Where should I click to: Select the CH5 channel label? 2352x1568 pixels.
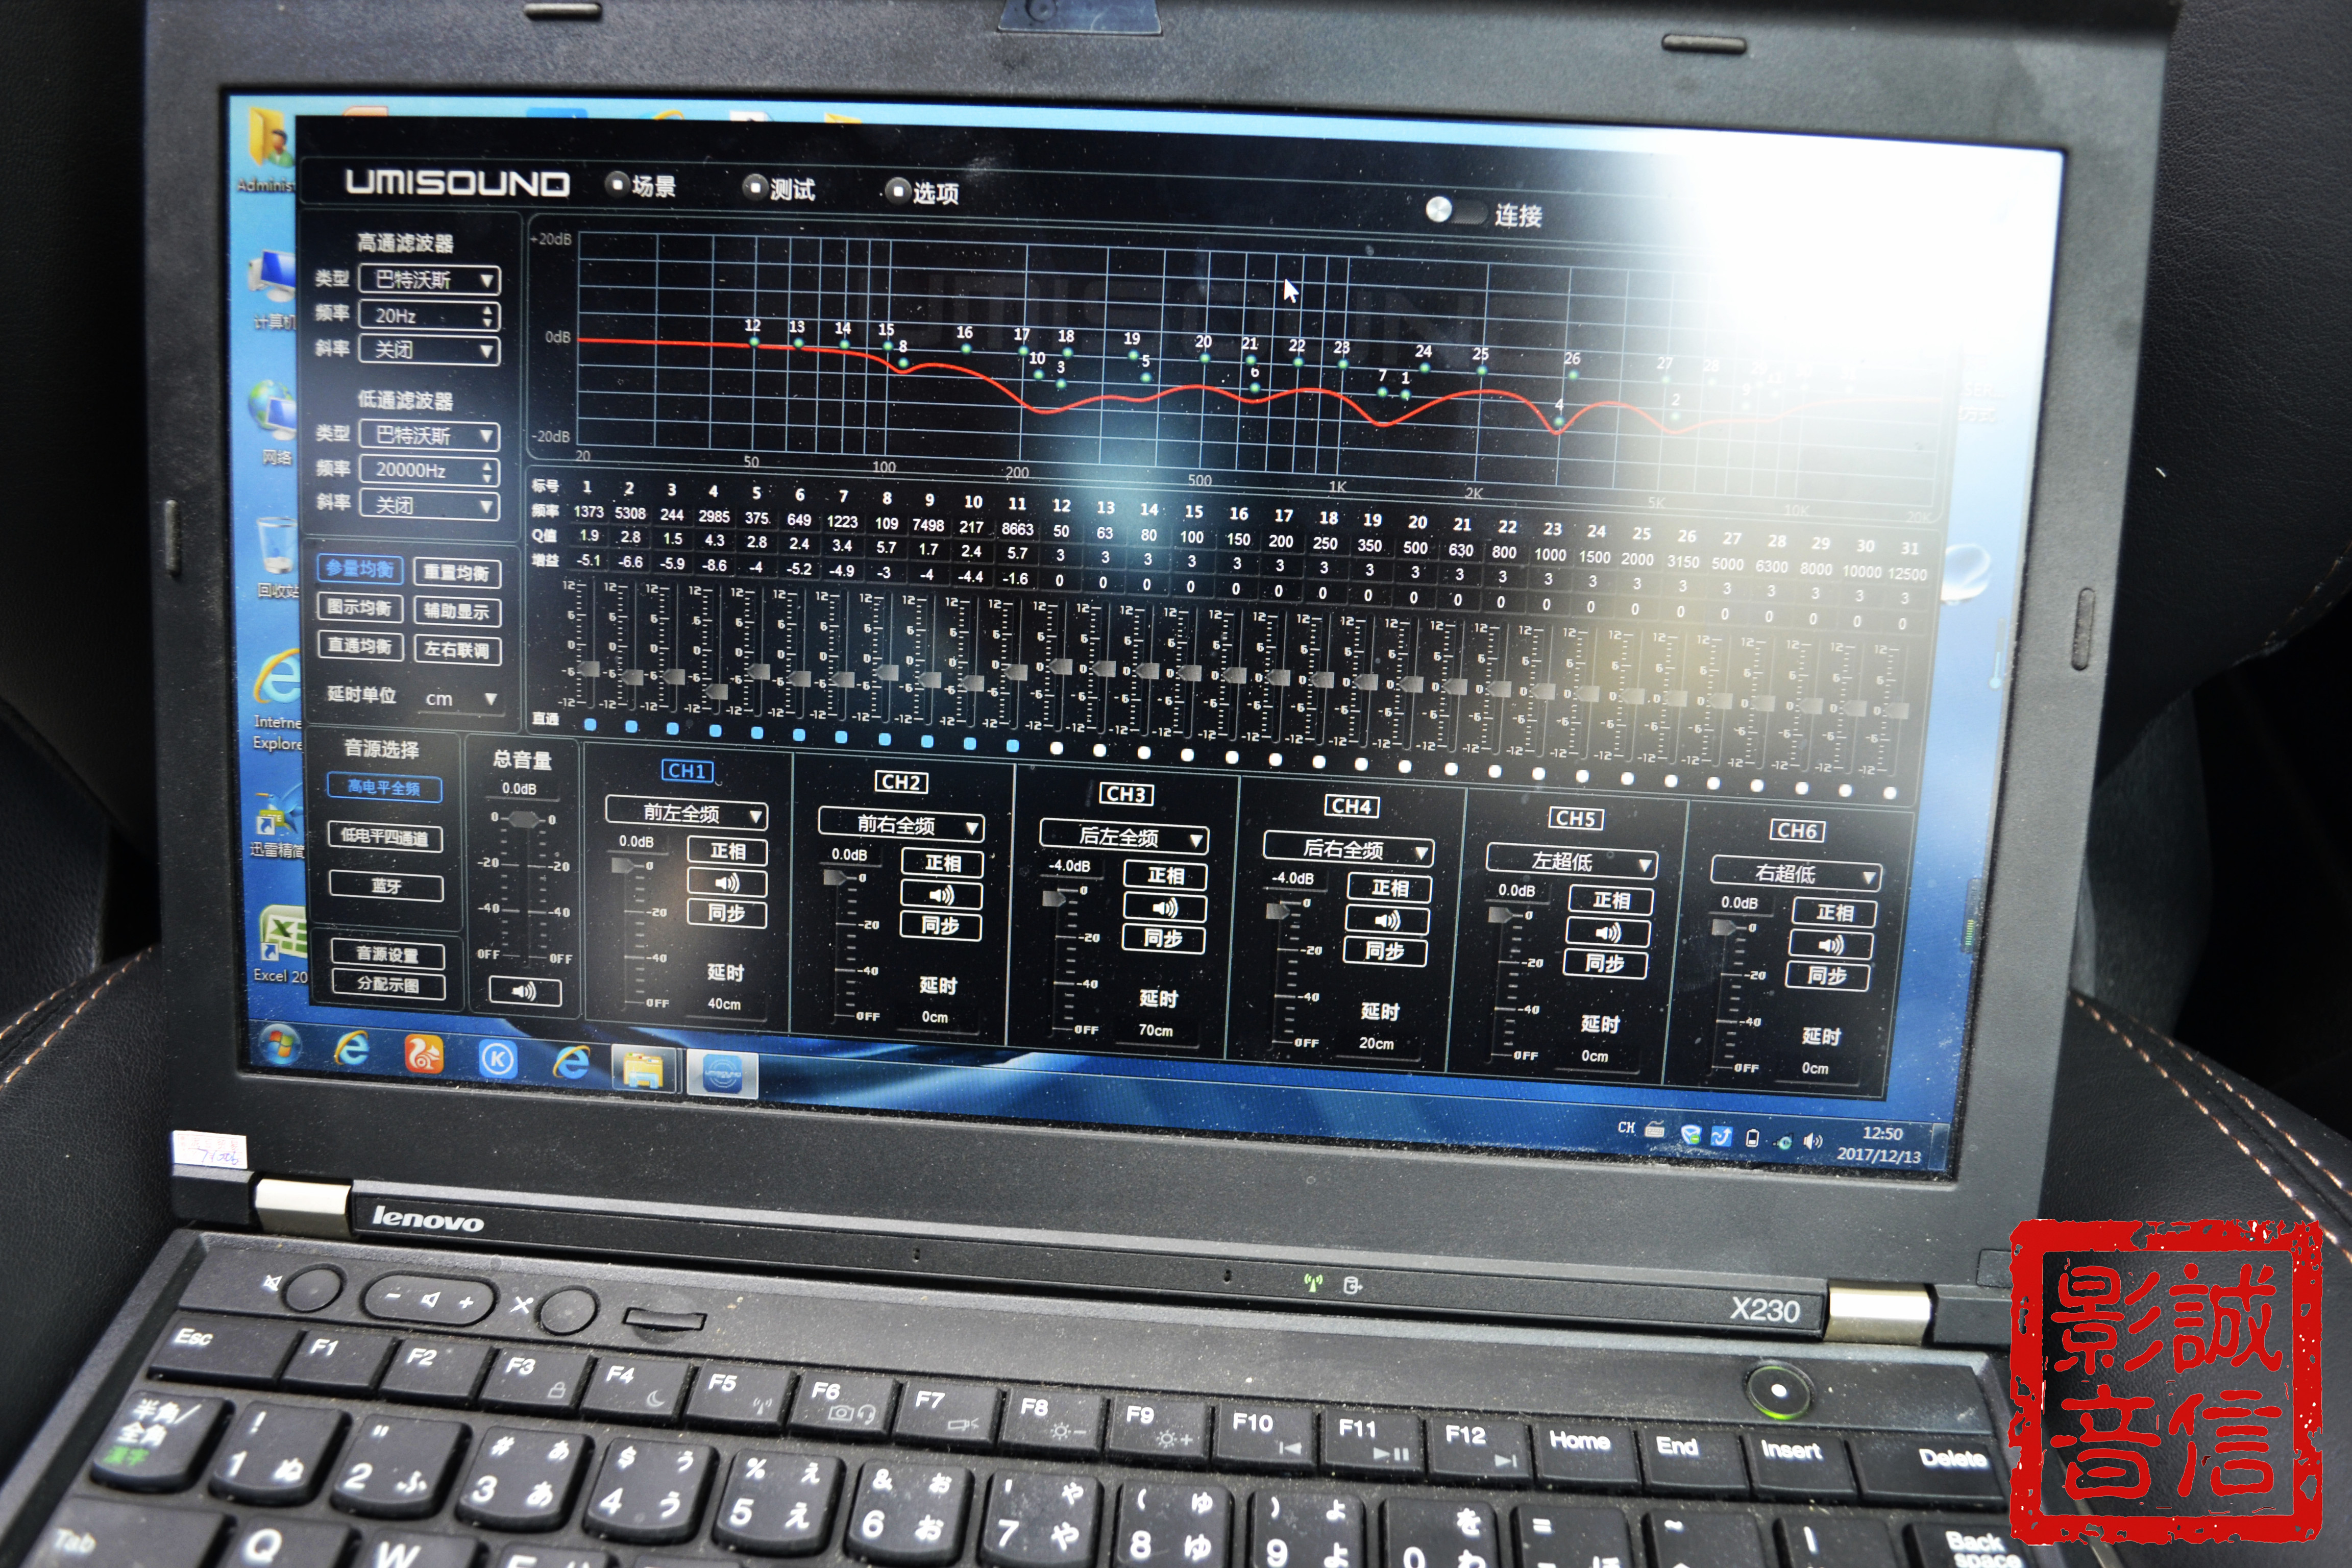[x=1575, y=819]
